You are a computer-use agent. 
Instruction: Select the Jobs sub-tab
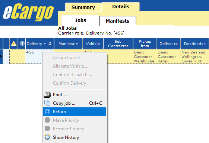coord(80,20)
